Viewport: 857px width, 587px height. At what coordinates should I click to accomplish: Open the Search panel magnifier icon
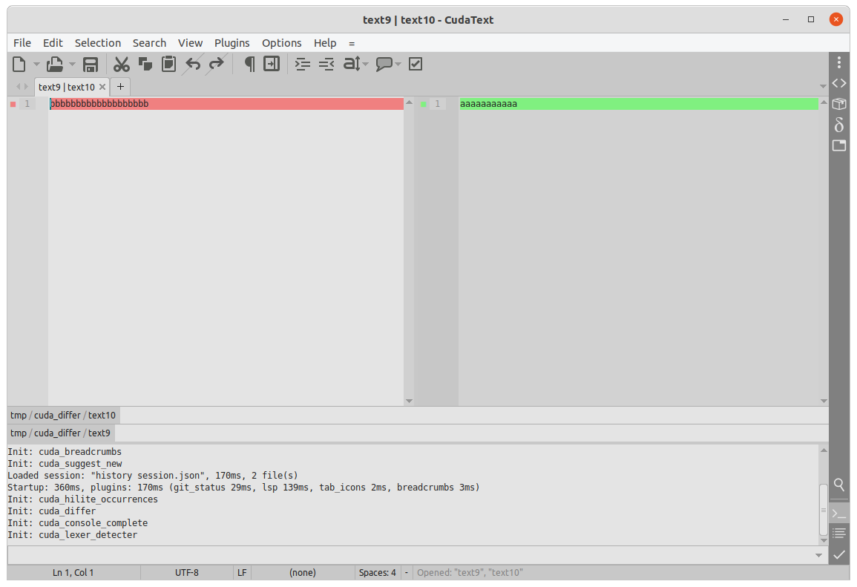coord(839,485)
